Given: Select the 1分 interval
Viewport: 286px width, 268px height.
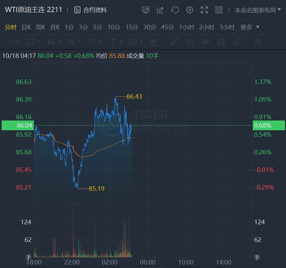Looking at the screenshot, I should (x=69, y=27).
